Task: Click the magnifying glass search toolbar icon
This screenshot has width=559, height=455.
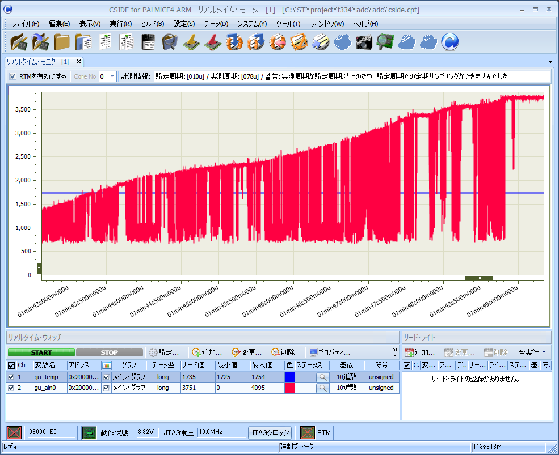Action: [x=169, y=42]
